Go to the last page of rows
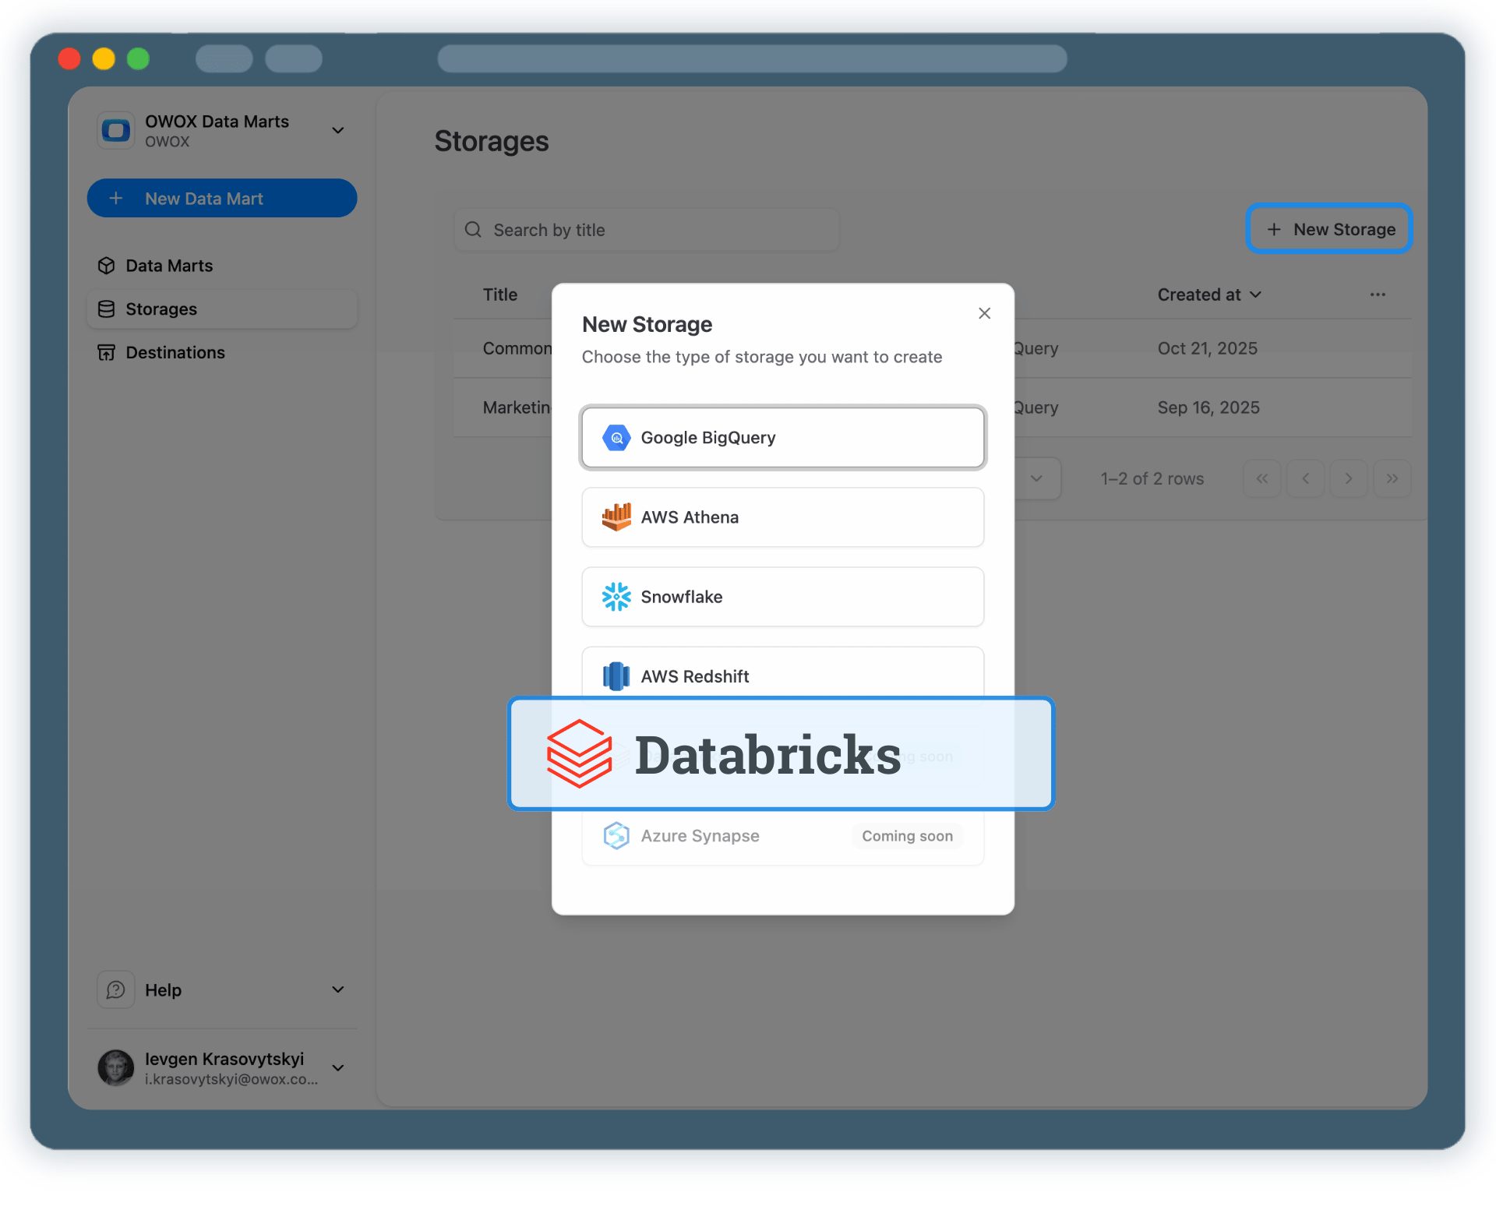Viewport: 1496px width, 1217px height. pyautogui.click(x=1392, y=478)
